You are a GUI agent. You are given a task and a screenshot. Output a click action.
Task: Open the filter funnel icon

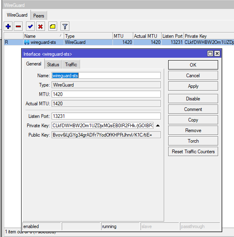65,26
